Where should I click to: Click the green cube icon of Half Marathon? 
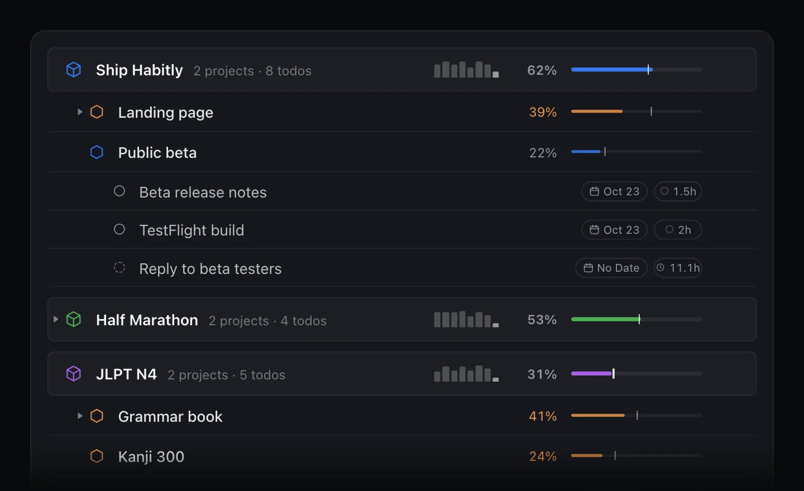click(x=74, y=320)
